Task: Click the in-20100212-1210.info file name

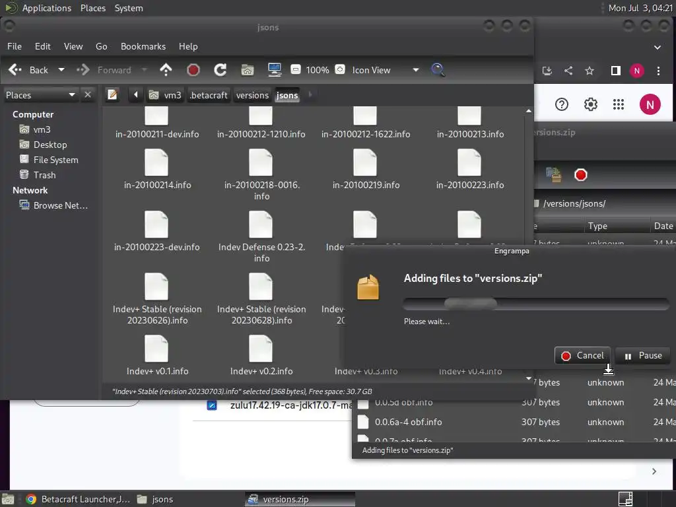Action: tap(261, 134)
